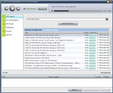Click the Options button

point(75,90)
